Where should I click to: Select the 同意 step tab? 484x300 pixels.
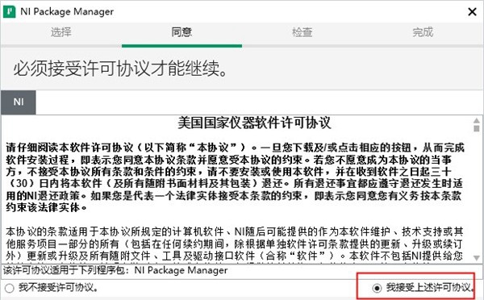[181, 32]
